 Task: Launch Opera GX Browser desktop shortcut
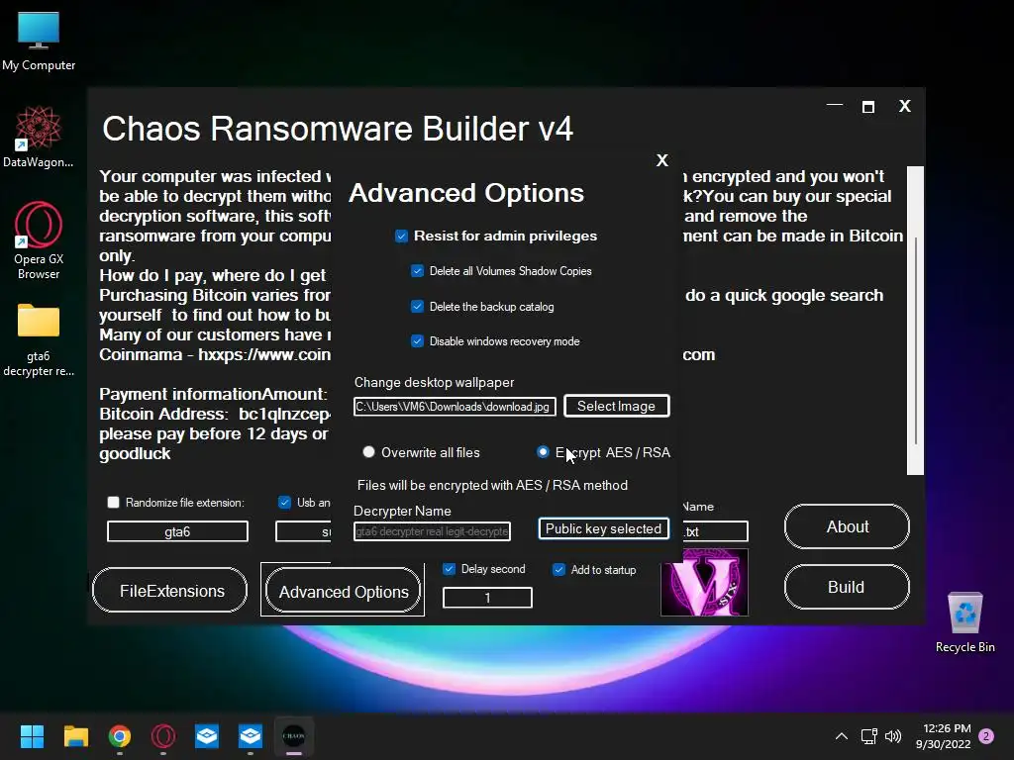[x=39, y=240]
